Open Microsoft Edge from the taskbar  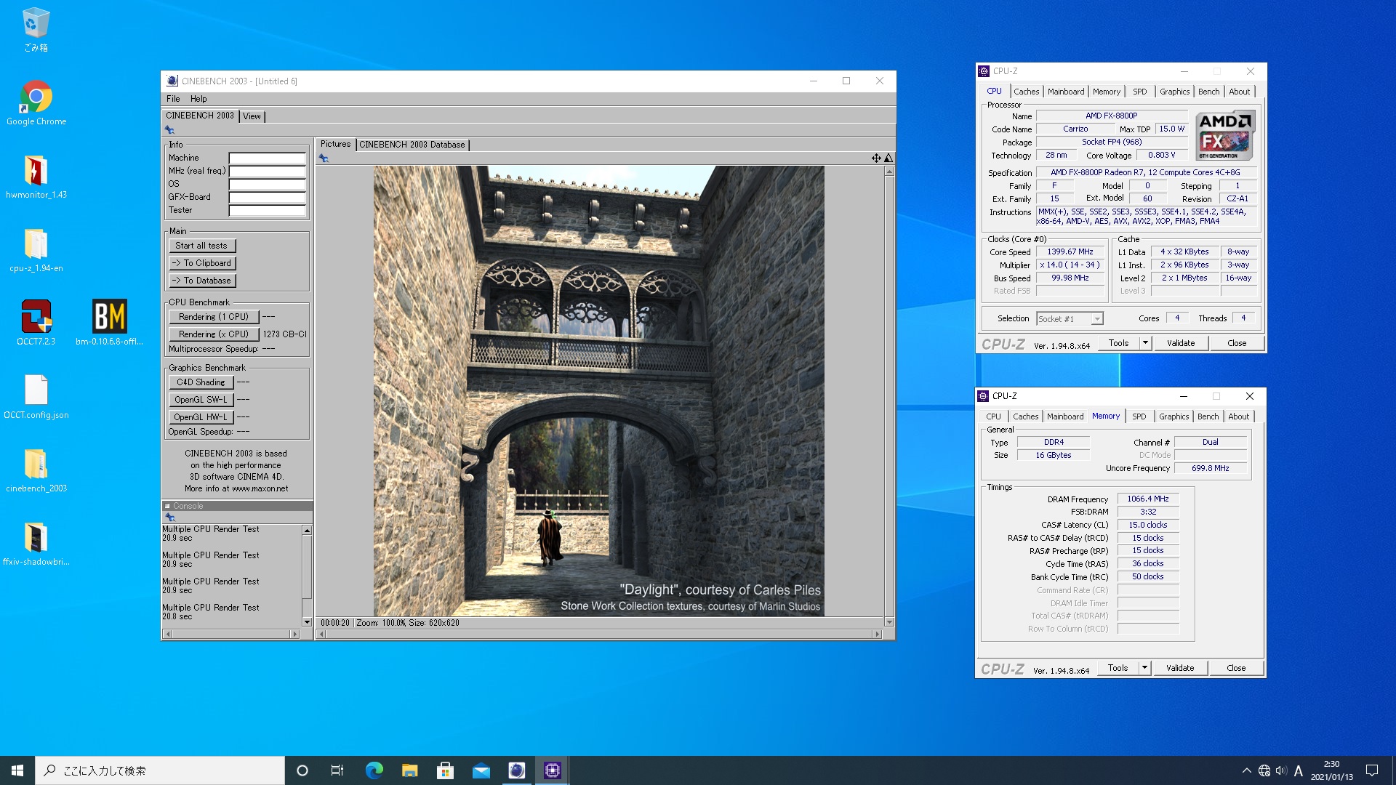pyautogui.click(x=374, y=770)
